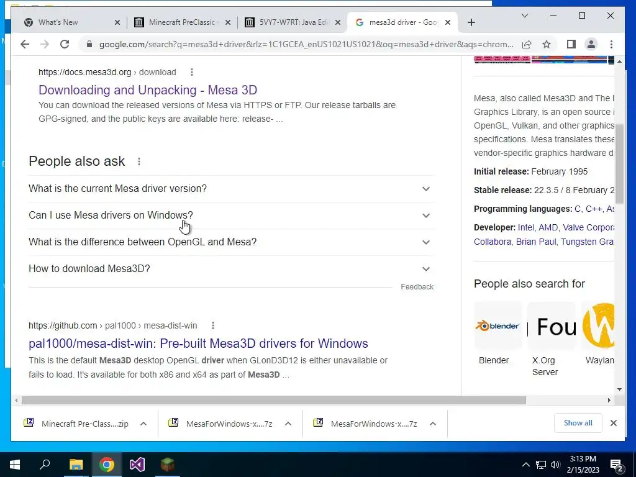
Task: Open Minecraft Pre-Class zip download options
Action: point(143,424)
